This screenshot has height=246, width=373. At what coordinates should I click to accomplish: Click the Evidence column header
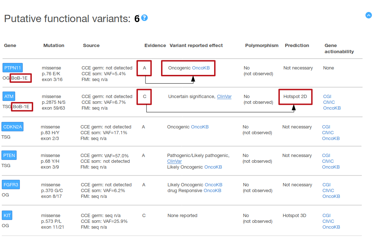(x=155, y=46)
